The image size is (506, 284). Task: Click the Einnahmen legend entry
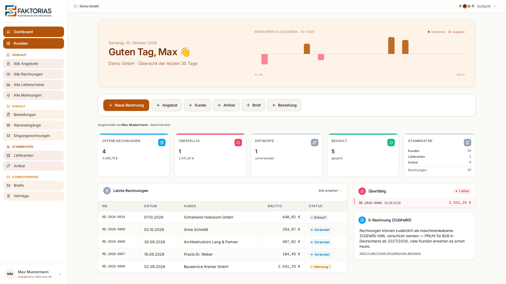pyautogui.click(x=436, y=32)
